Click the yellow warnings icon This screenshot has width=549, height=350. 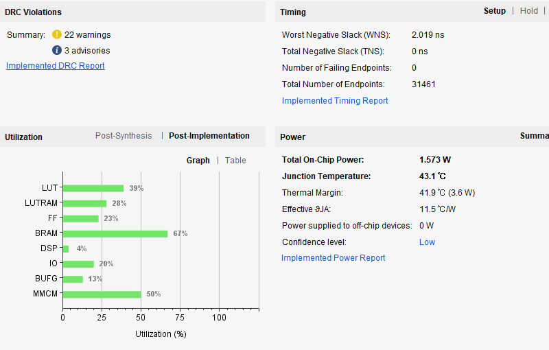tap(57, 34)
